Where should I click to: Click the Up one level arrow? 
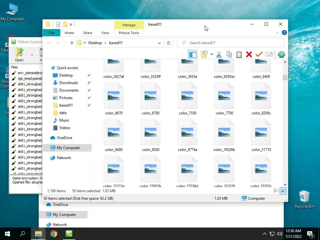[x=72, y=43]
